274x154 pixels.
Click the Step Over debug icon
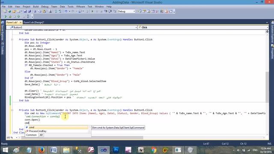tap(110, 12)
